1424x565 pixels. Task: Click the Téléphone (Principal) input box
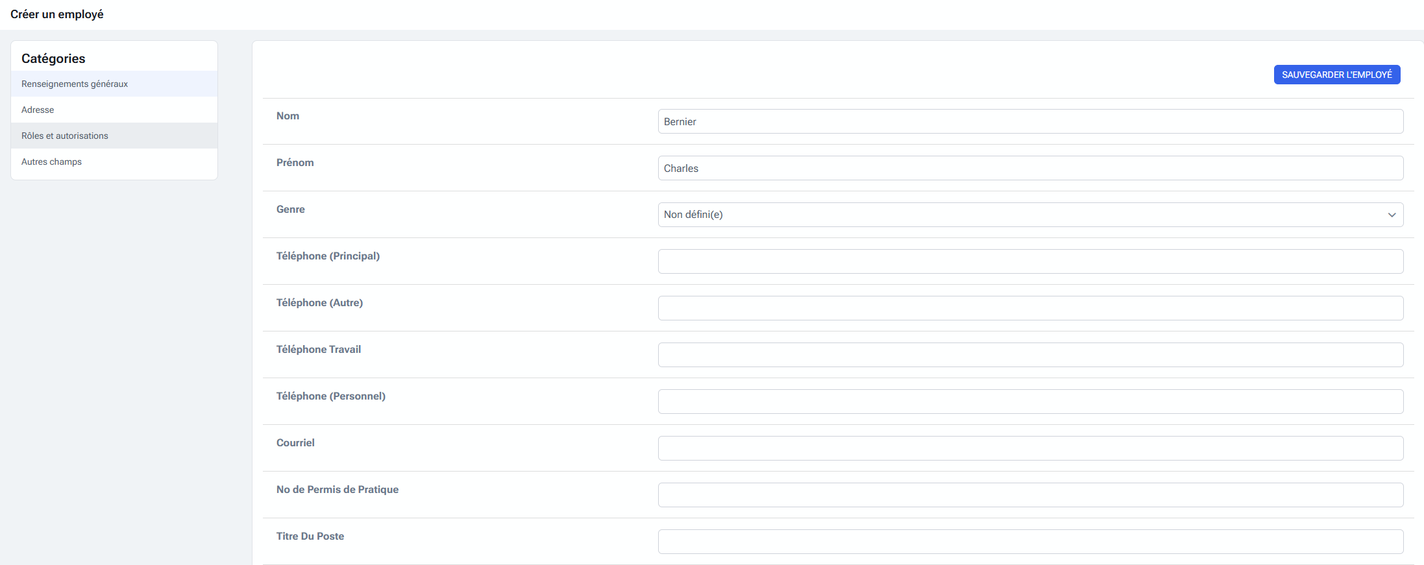[1030, 261]
